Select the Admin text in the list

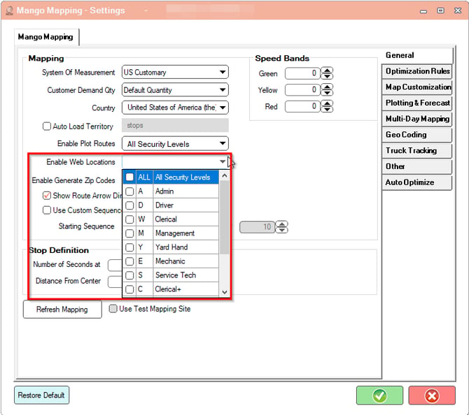(164, 191)
